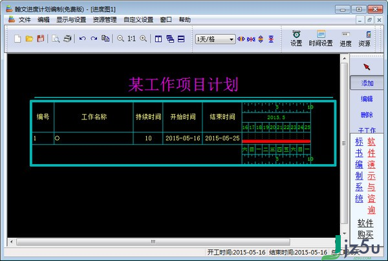
Task: Click the New file icon
Action: pyautogui.click(x=18, y=39)
